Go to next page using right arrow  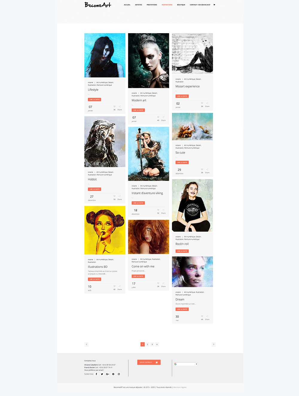pyautogui.click(x=213, y=344)
